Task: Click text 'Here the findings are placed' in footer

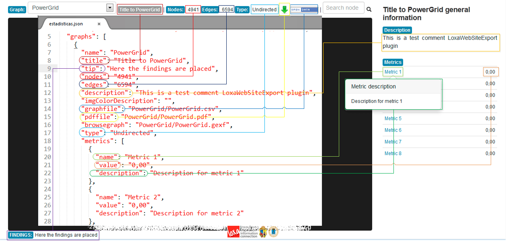Action: point(66,235)
